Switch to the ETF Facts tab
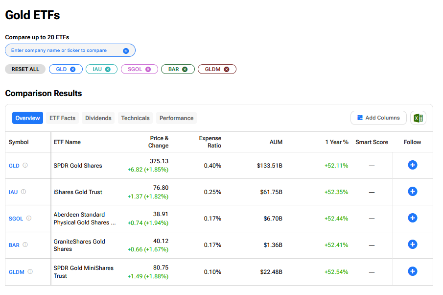The width and height of the screenshot is (443, 295). [63, 118]
